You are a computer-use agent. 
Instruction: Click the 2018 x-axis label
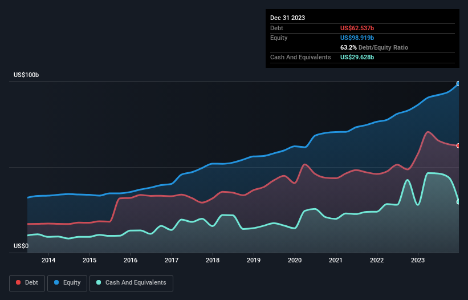pos(213,260)
